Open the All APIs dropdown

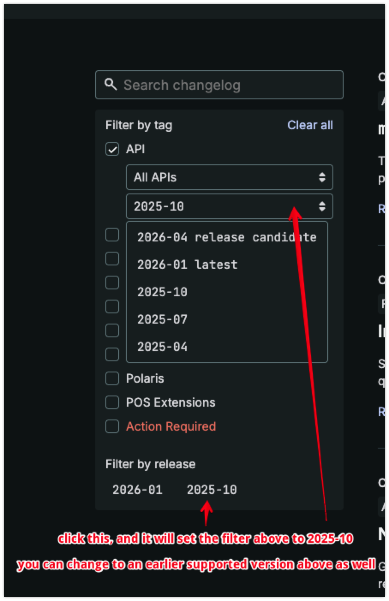click(229, 177)
